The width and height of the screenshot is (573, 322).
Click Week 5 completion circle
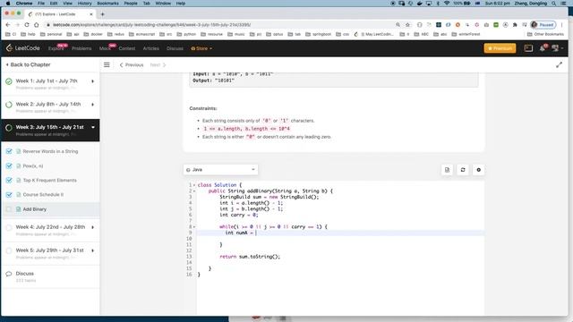(x=9, y=250)
